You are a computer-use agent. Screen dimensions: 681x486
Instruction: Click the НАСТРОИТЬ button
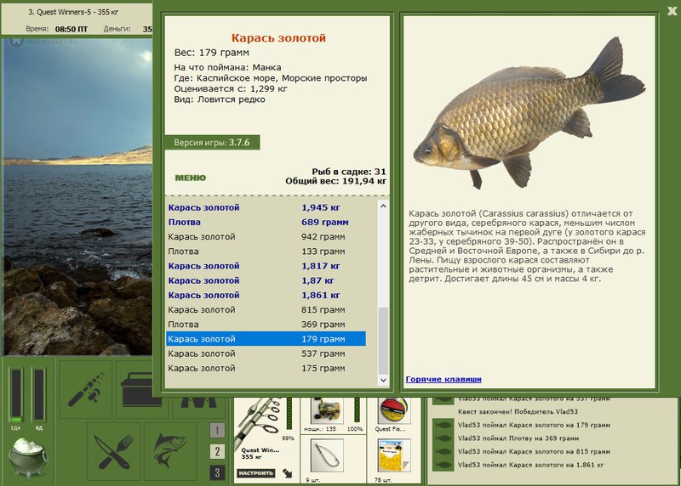(x=256, y=473)
